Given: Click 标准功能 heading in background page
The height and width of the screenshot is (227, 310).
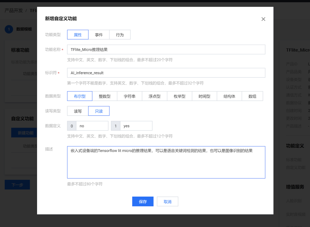Looking at the screenshot, I should [x=20, y=50].
